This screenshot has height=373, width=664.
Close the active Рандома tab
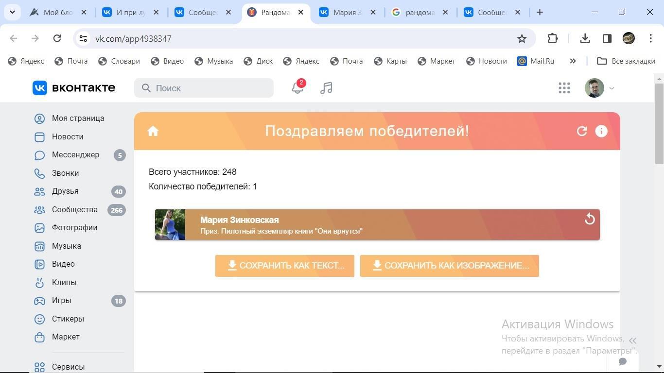(x=300, y=12)
